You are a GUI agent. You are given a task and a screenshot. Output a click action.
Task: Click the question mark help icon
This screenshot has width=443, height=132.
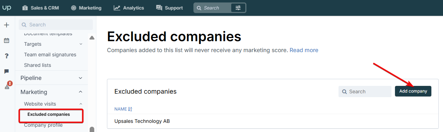click(6, 56)
